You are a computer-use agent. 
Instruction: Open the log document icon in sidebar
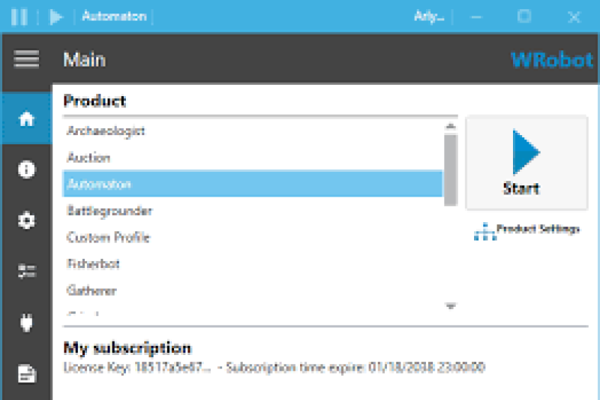(26, 373)
